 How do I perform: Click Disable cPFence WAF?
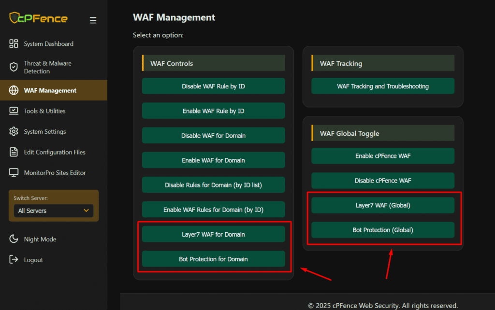383,181
